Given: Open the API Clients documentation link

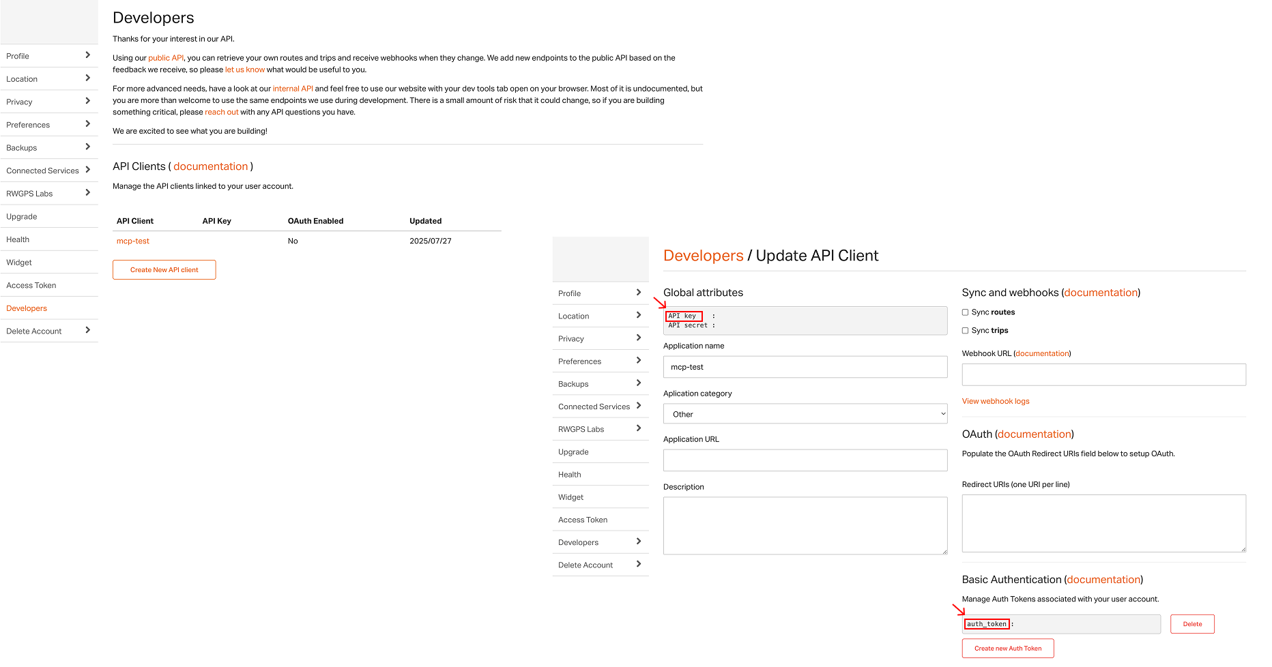Looking at the screenshot, I should [x=211, y=166].
